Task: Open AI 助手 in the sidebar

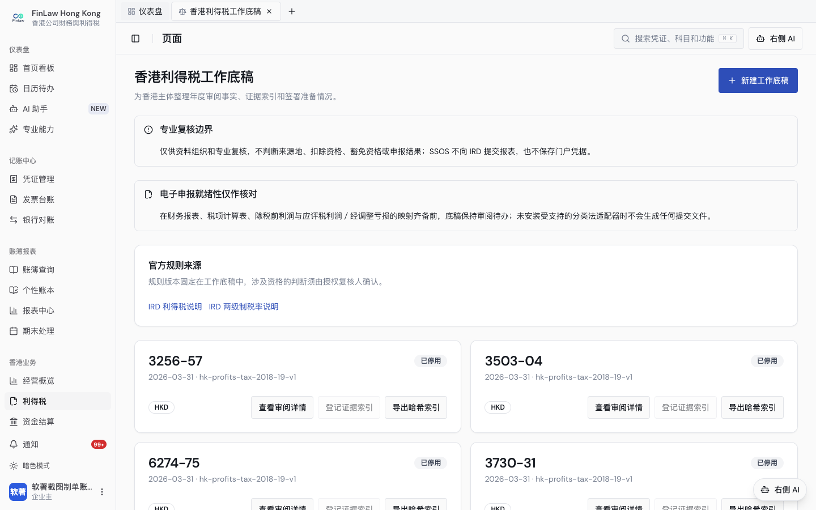Action: 58,109
